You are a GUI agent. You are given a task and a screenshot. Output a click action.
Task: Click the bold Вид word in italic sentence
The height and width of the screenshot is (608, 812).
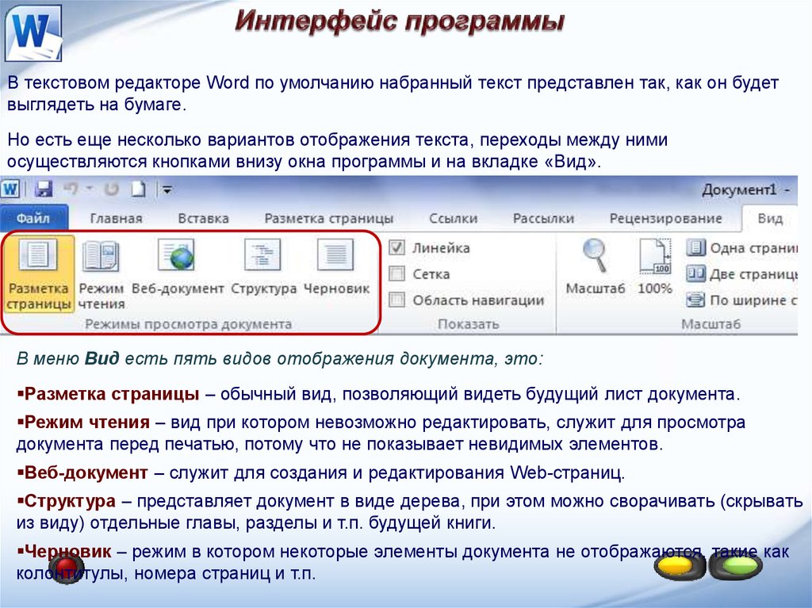(x=102, y=358)
